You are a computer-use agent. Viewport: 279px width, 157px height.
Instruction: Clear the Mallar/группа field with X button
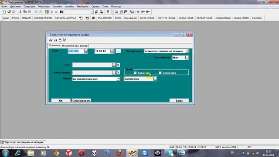coord(118,72)
